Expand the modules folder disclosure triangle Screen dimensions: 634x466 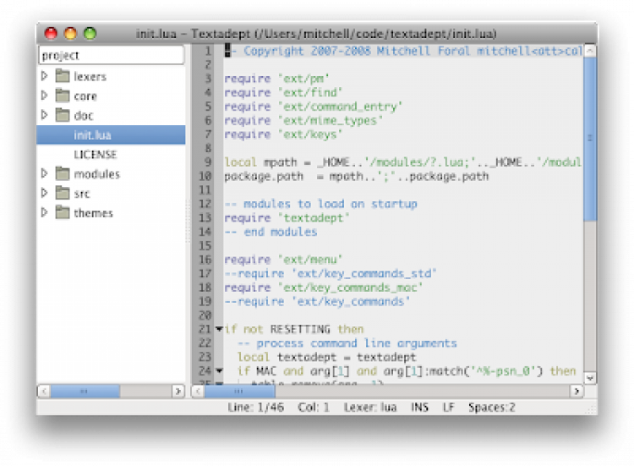pos(45,173)
